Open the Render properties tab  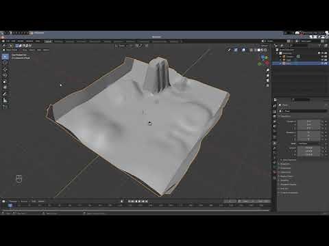click(x=275, y=111)
